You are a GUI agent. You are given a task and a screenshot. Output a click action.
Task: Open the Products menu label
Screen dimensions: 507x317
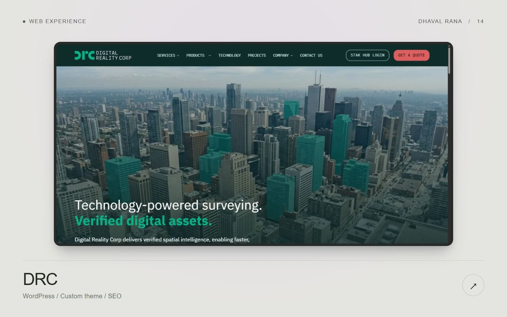[x=195, y=55]
